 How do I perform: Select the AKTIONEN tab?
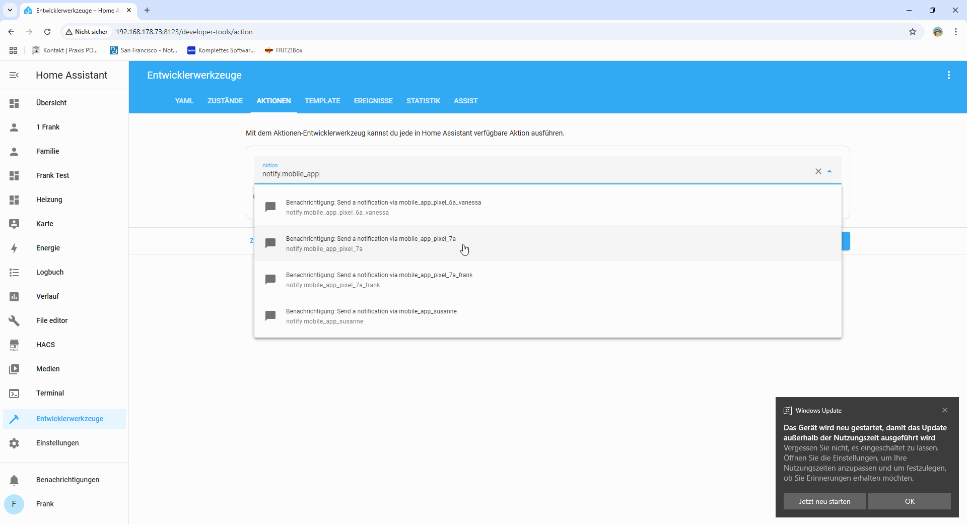[274, 101]
